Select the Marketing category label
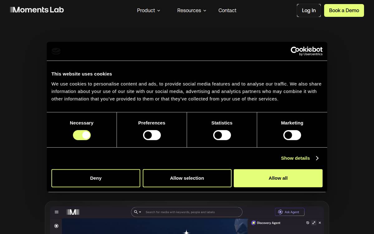Image resolution: width=374 pixels, height=234 pixels. point(292,123)
